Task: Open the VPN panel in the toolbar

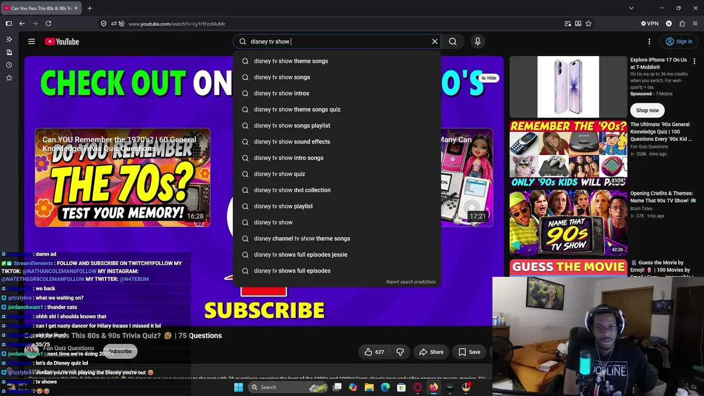Action: point(650,24)
